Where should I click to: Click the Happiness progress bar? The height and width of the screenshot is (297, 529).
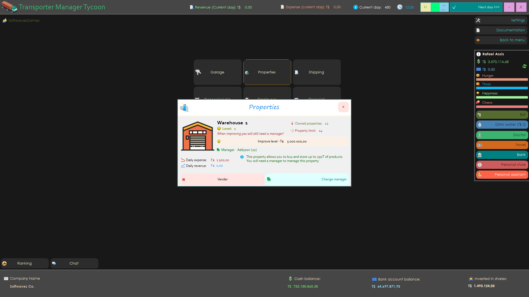point(501,97)
